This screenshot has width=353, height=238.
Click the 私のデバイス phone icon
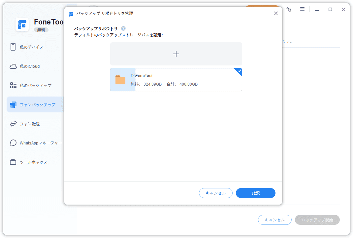coord(13,47)
